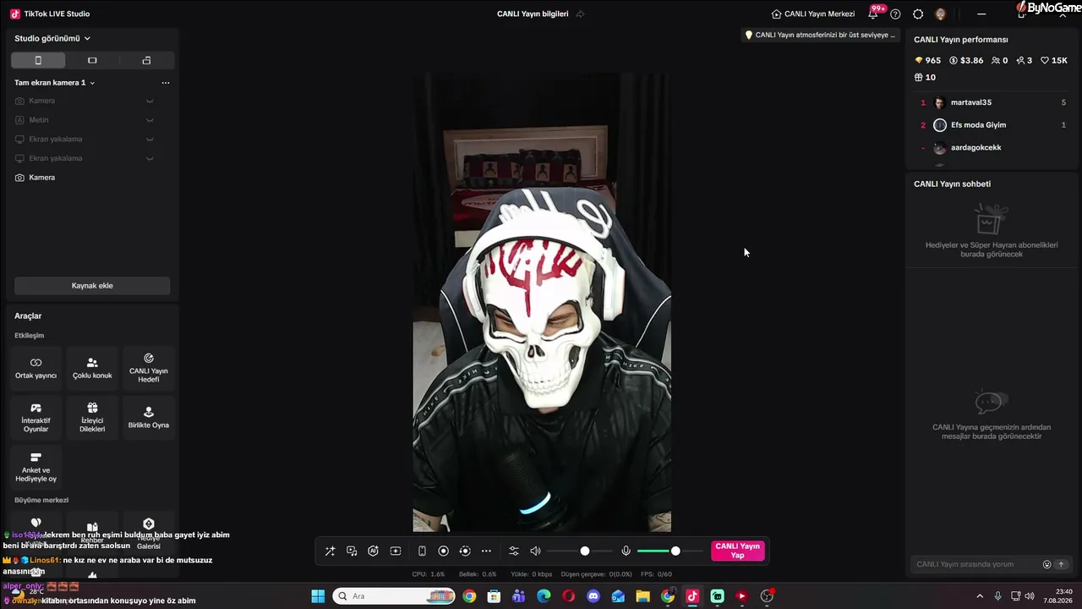The height and width of the screenshot is (609, 1082).
Task: Adjust the microphone volume slider
Action: 669,551
